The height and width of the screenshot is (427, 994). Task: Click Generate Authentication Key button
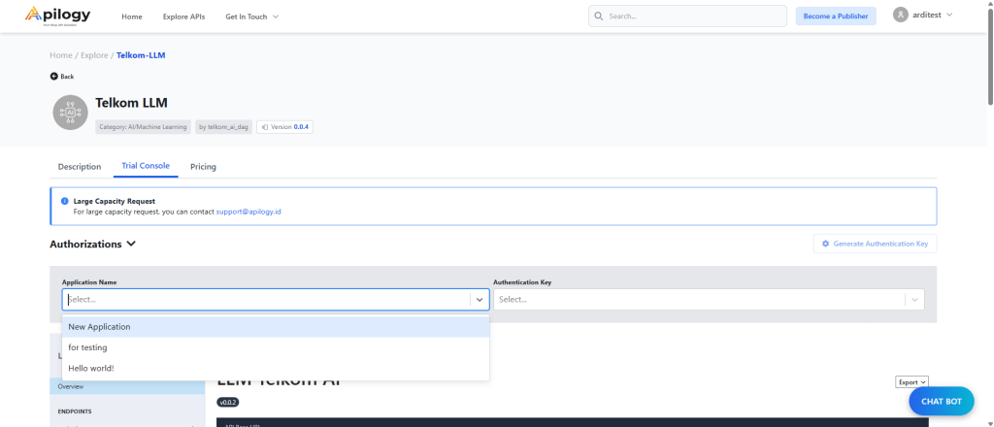[875, 244]
